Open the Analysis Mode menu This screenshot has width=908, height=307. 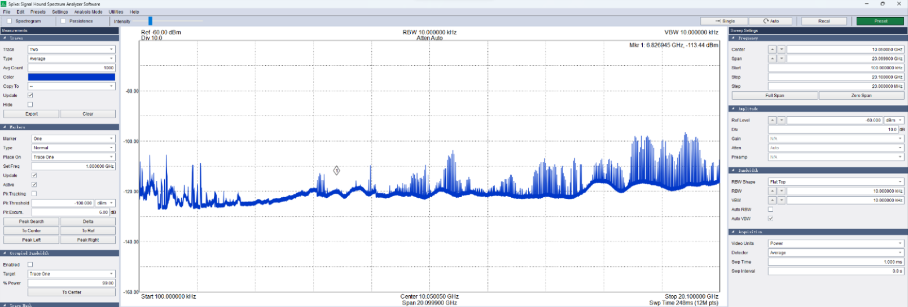point(88,12)
